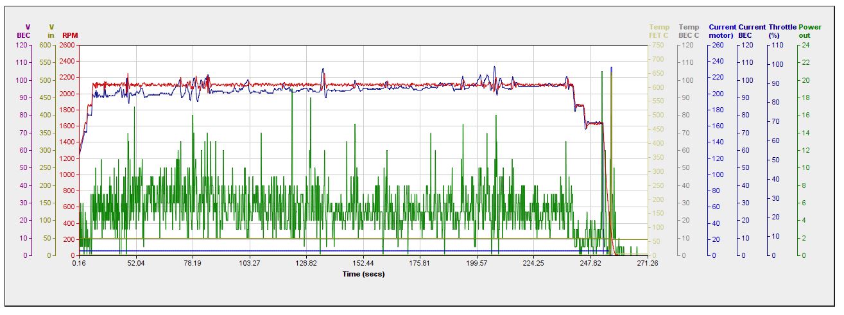The image size is (844, 315).
Task: Select the 52.04 time tick label
Action: [x=135, y=263]
